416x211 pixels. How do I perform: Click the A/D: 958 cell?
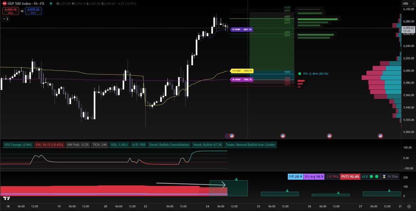[138, 145]
